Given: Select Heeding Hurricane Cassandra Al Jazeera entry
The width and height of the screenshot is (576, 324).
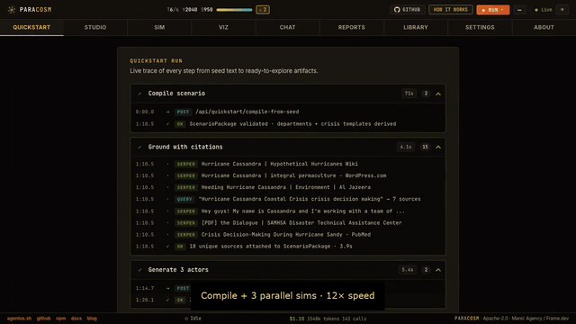Looking at the screenshot, I should (x=286, y=187).
